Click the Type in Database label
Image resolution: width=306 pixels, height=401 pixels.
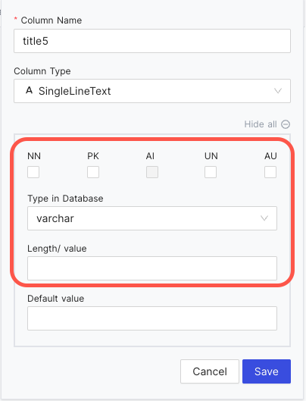[x=65, y=199]
